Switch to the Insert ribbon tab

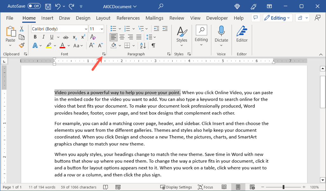point(47,18)
